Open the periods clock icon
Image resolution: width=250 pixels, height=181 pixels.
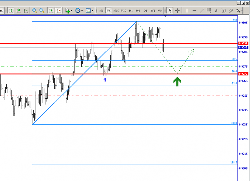point(78,10)
